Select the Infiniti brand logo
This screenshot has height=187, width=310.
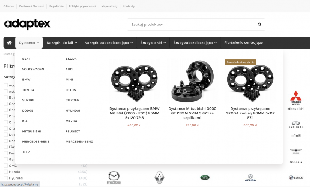(295, 125)
